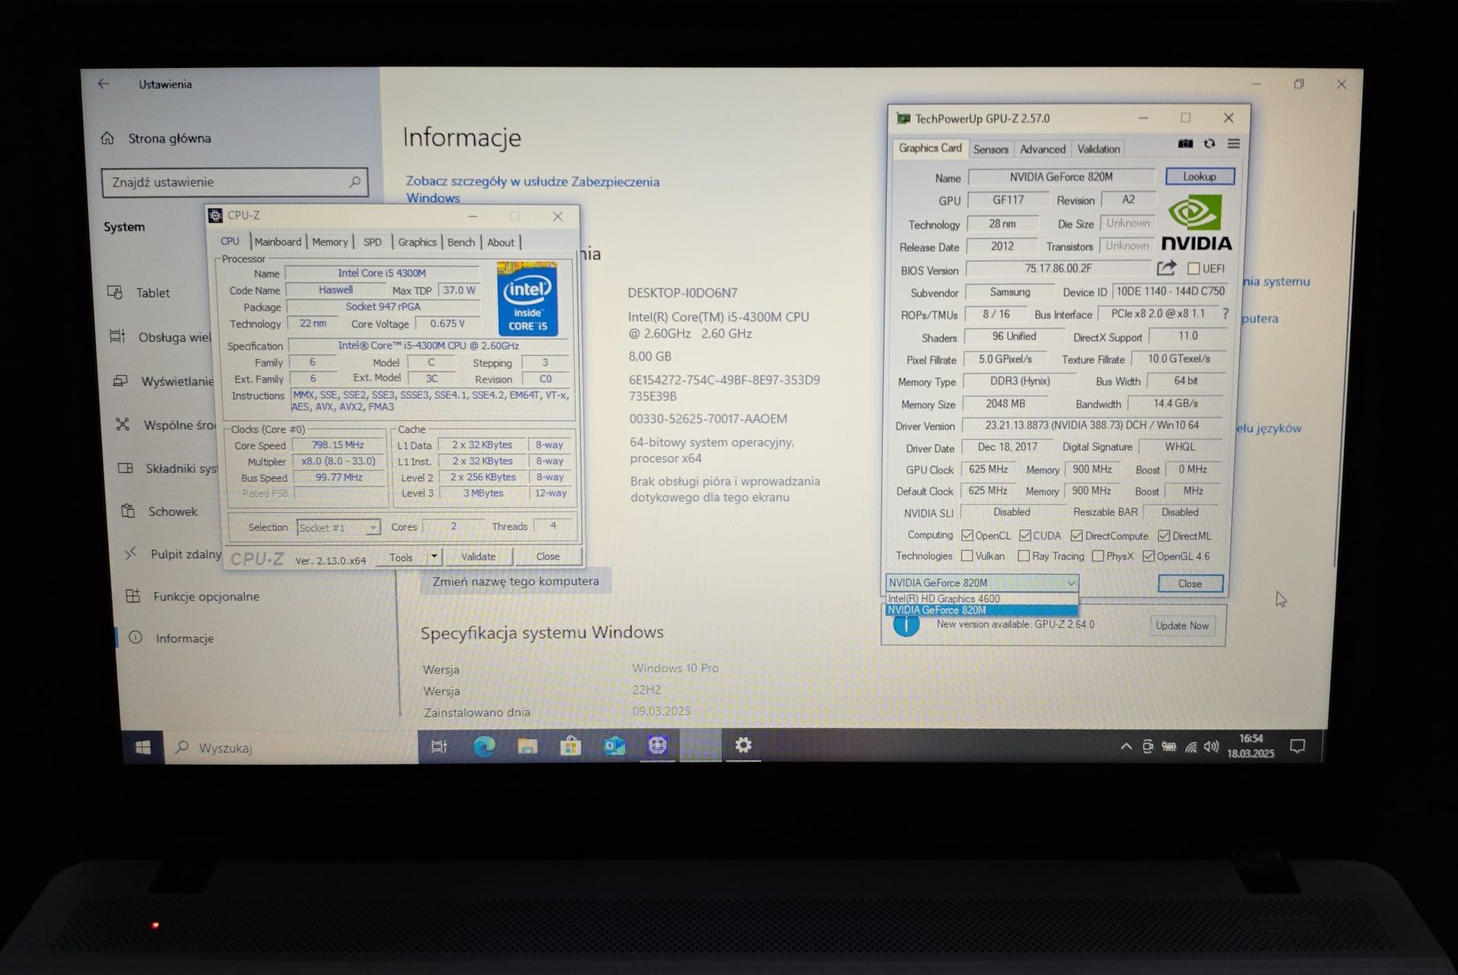Open the notification center icon
This screenshot has width=1458, height=975.
1298,747
